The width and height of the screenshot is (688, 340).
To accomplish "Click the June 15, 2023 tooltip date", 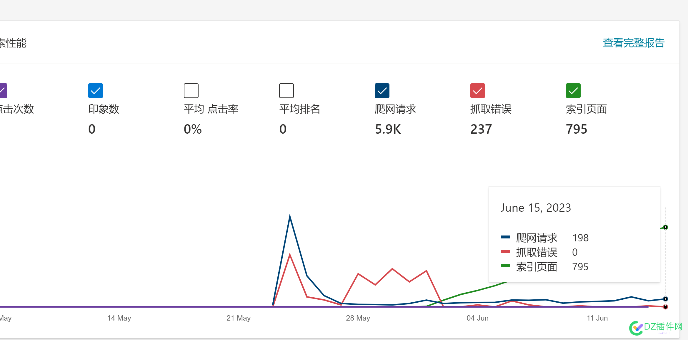I will pos(536,208).
